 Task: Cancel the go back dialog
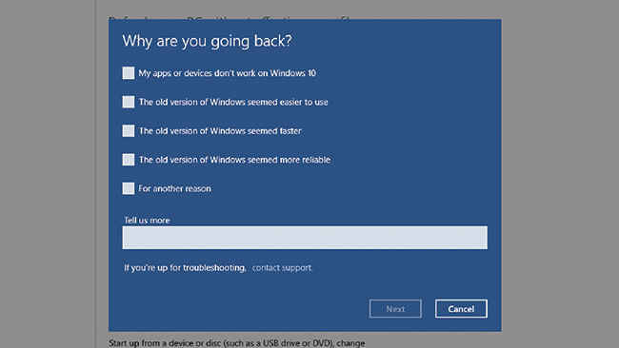(x=461, y=309)
